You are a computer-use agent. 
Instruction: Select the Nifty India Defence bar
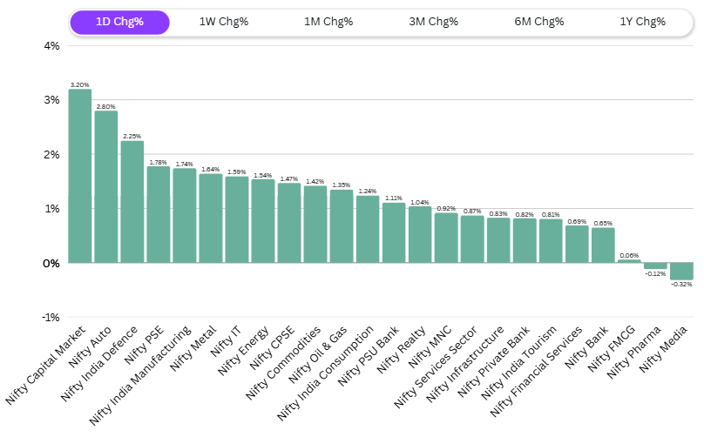coord(132,202)
